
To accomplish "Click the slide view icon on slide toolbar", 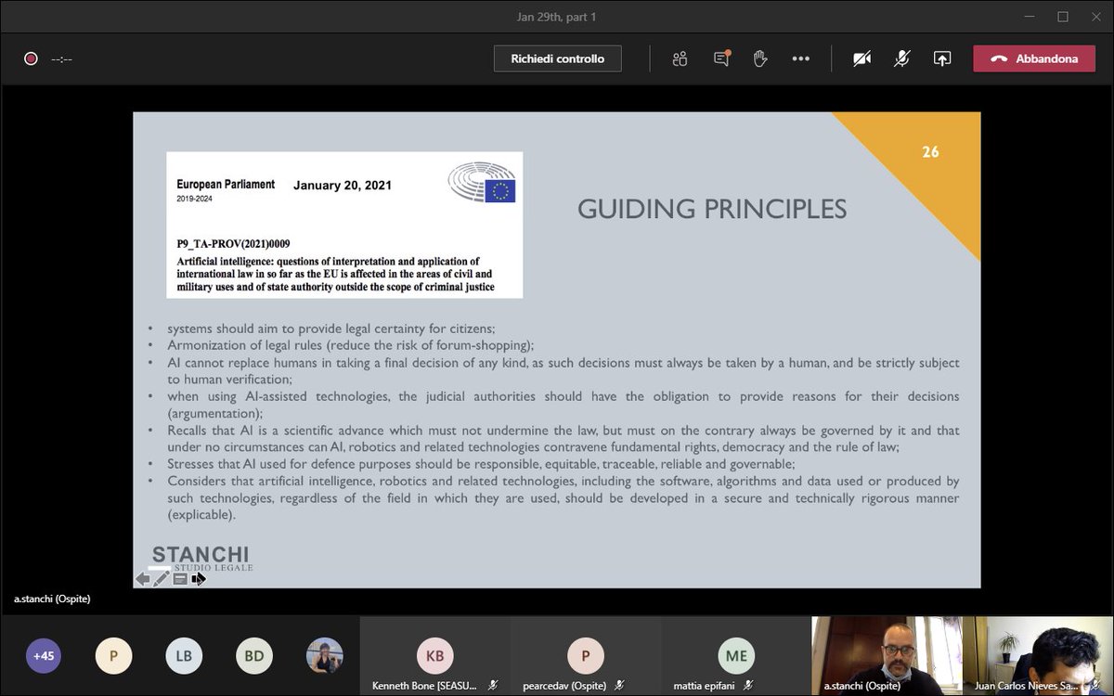I will (x=180, y=579).
